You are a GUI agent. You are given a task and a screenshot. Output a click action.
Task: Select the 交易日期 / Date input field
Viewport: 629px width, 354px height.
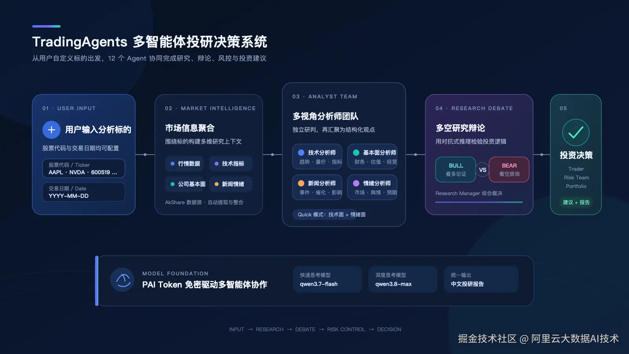point(84,192)
